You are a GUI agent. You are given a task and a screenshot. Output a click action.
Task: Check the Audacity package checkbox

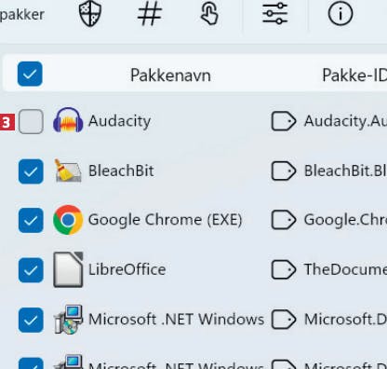(x=31, y=121)
